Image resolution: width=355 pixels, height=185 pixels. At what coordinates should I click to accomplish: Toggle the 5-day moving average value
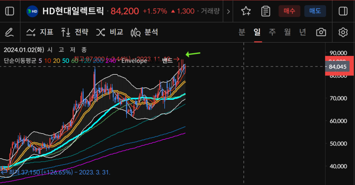pyautogui.click(x=40, y=60)
